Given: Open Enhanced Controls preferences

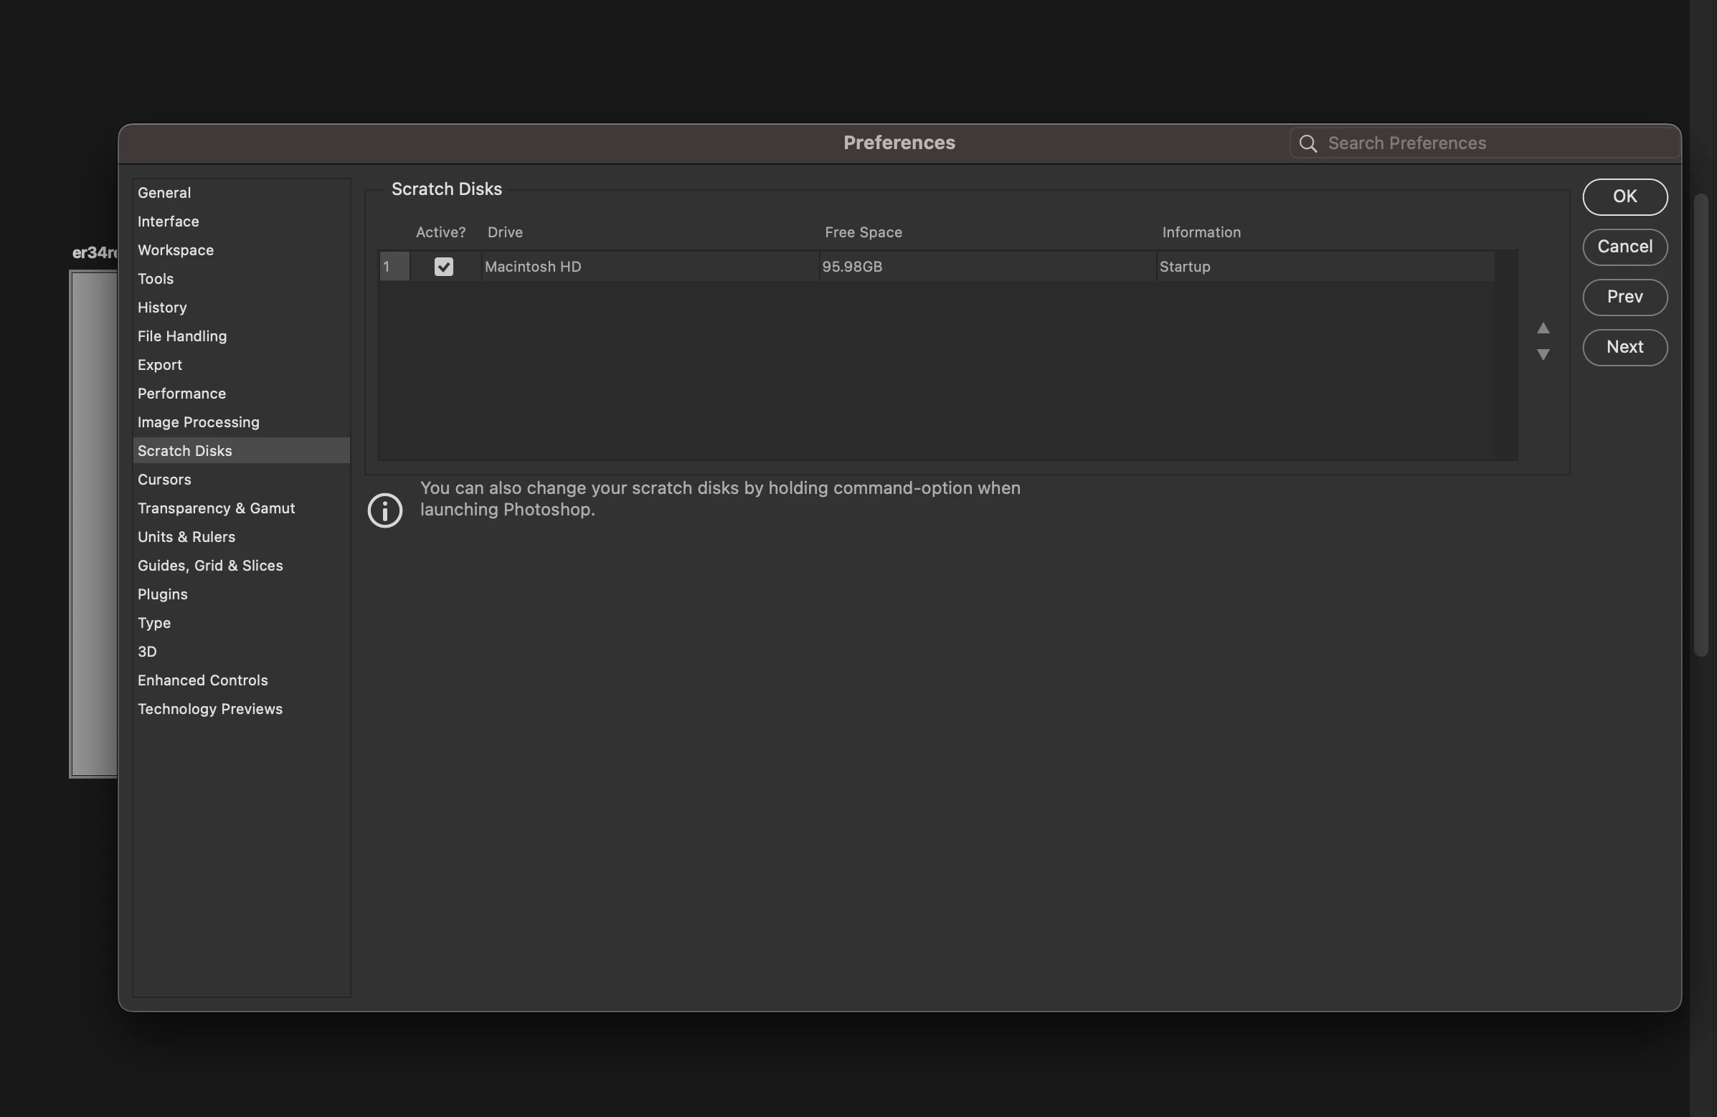Looking at the screenshot, I should [x=203, y=680].
